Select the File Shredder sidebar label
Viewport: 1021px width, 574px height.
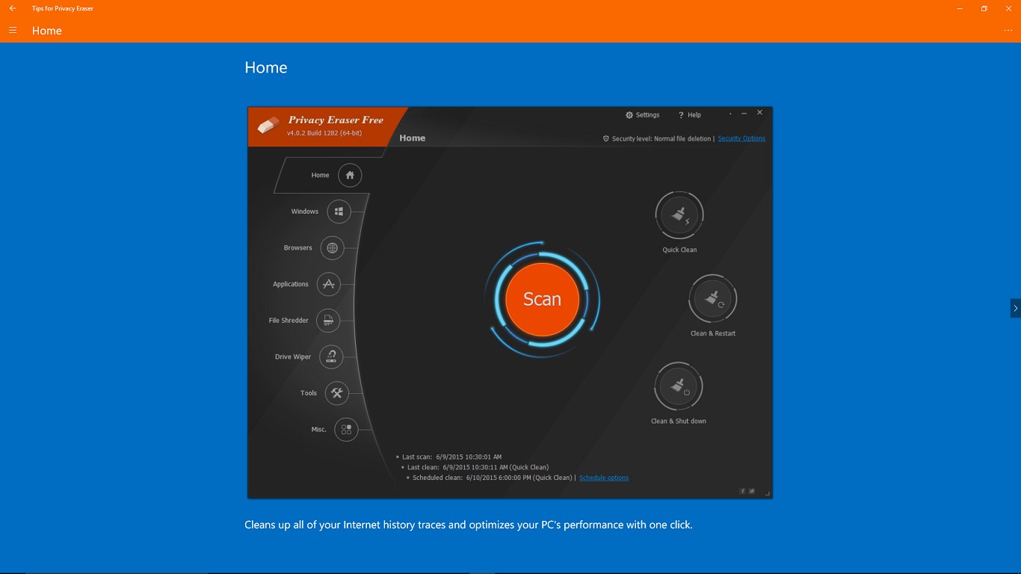(x=289, y=321)
